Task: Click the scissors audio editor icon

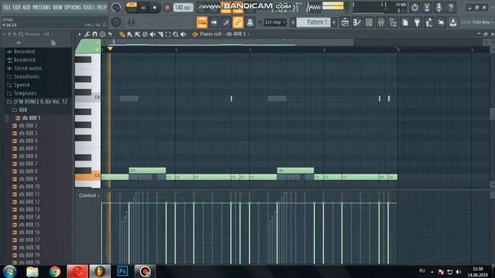Action: pyautogui.click(x=427, y=7)
